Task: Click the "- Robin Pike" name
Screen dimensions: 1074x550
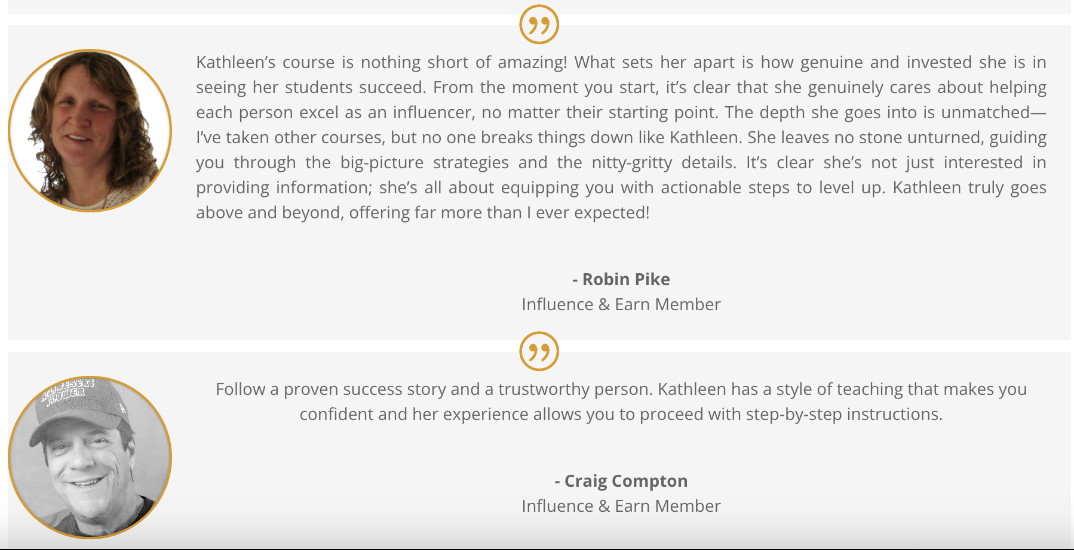Action: [x=621, y=279]
